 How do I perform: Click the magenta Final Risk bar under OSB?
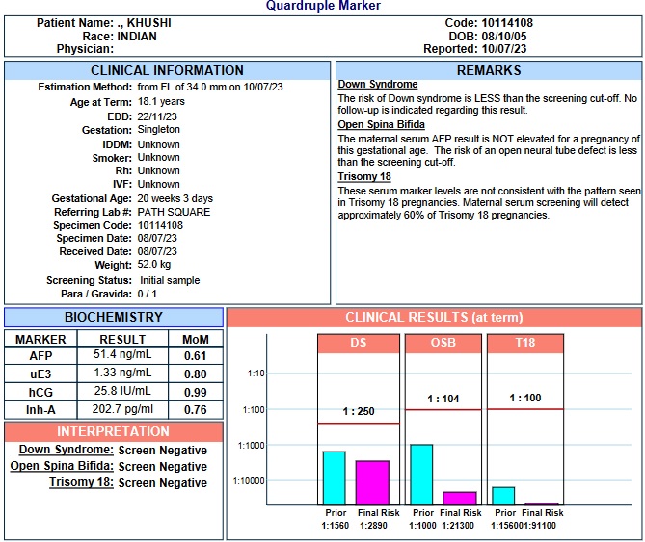[459, 498]
